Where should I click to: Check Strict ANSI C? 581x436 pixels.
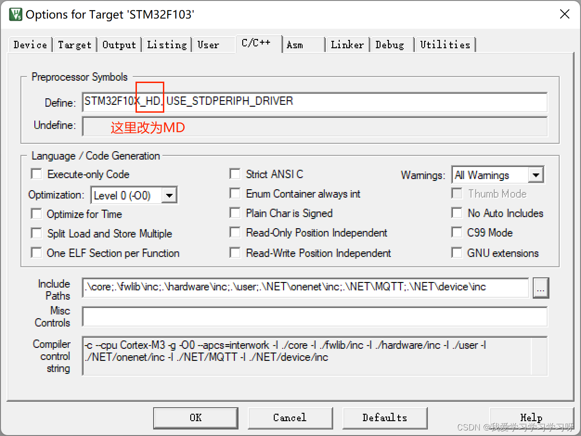coord(235,174)
